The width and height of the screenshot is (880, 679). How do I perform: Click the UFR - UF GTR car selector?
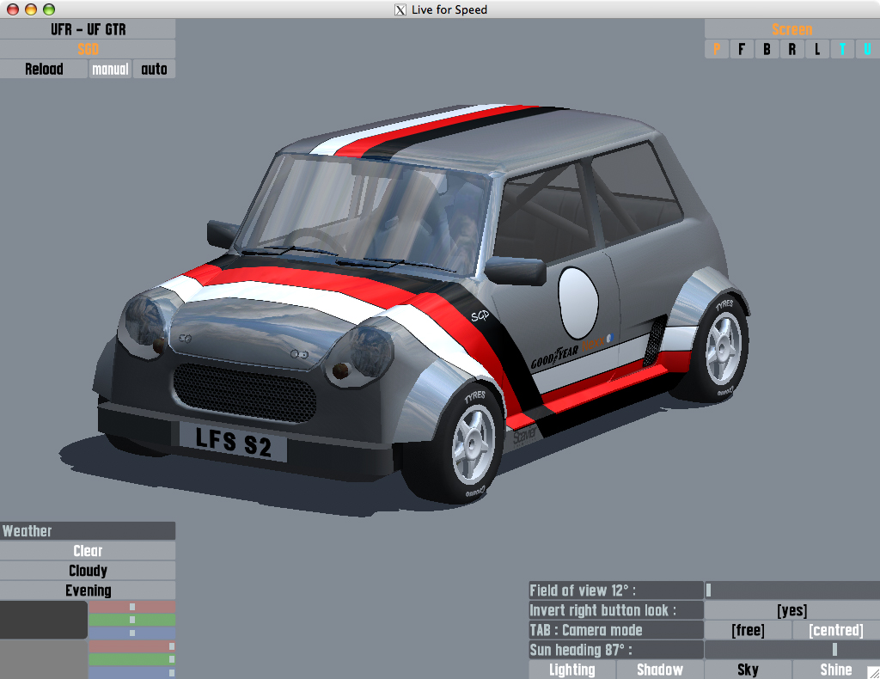click(x=88, y=29)
